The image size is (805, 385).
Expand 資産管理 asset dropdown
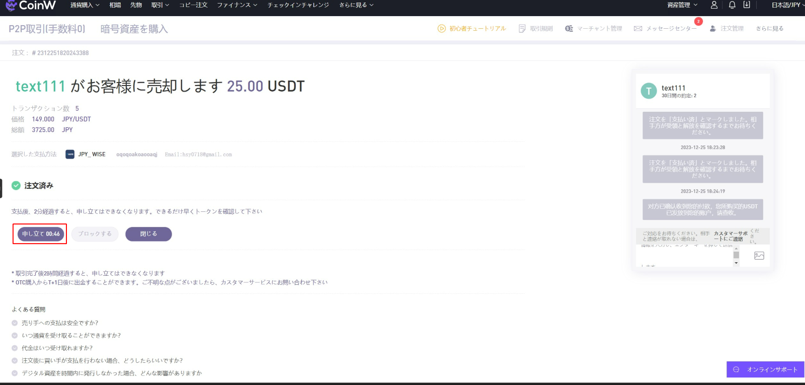682,5
